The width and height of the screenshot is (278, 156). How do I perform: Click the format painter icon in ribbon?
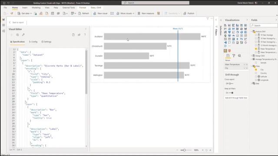click(12, 13)
